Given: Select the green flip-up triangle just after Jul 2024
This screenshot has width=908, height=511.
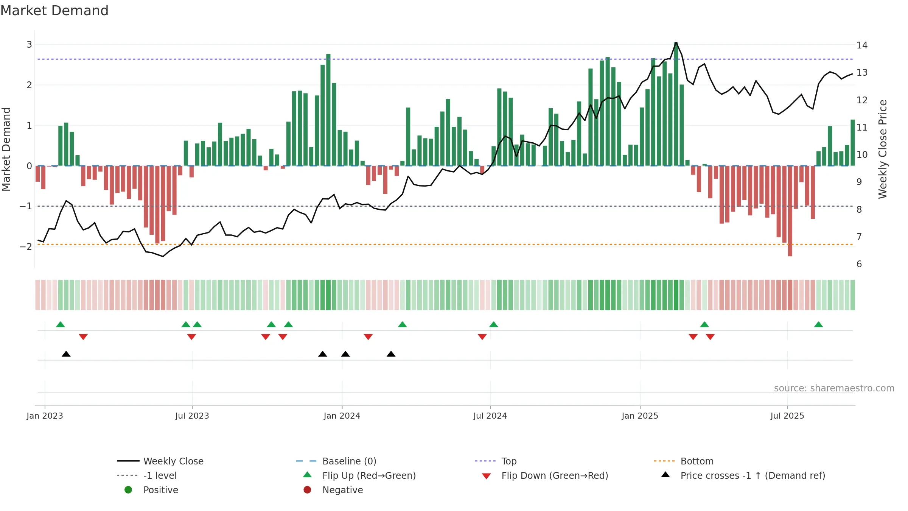Looking at the screenshot, I should pos(494,324).
